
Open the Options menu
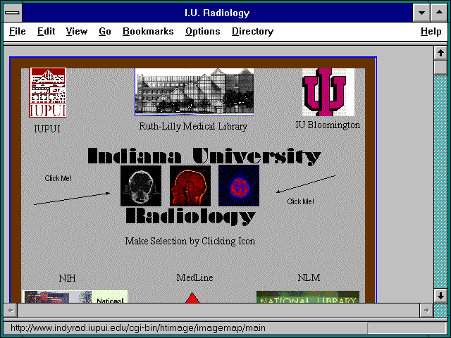click(x=202, y=31)
